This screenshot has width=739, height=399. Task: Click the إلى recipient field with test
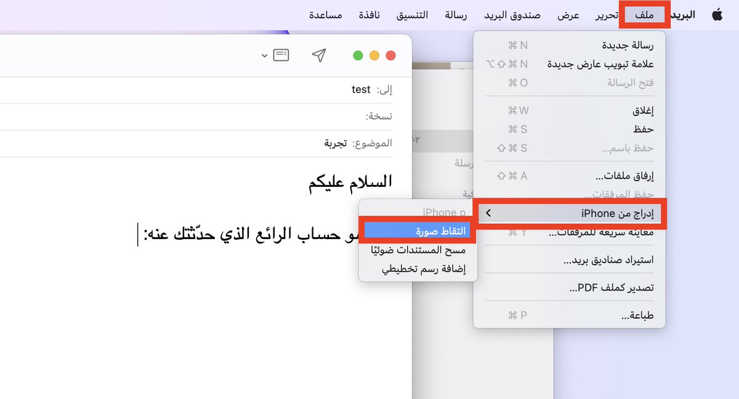click(x=197, y=90)
